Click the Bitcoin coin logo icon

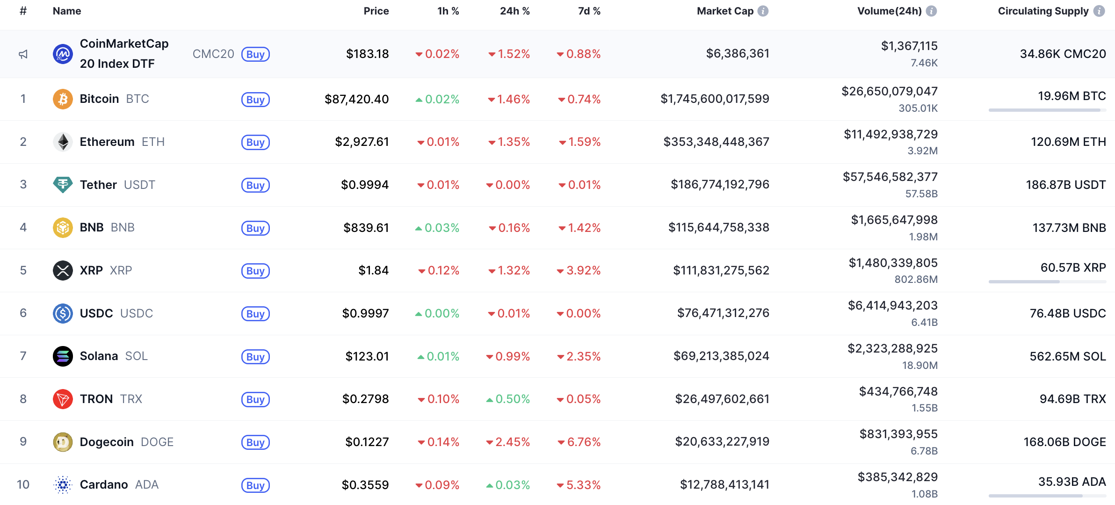63,99
